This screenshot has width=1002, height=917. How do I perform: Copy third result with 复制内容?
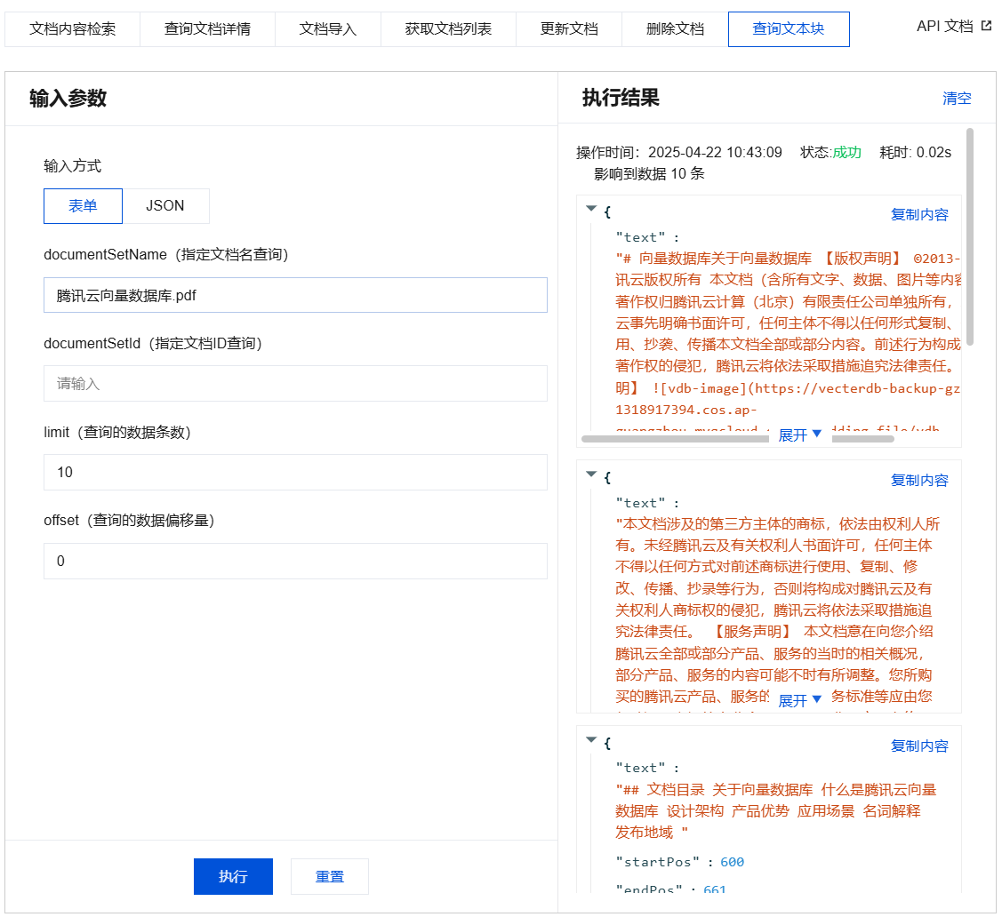pos(919,746)
